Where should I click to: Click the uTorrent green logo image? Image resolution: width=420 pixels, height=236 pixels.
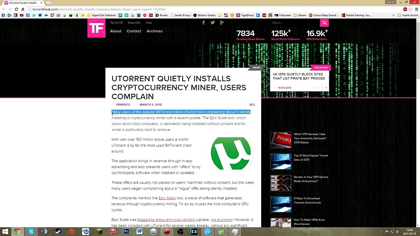click(x=231, y=153)
